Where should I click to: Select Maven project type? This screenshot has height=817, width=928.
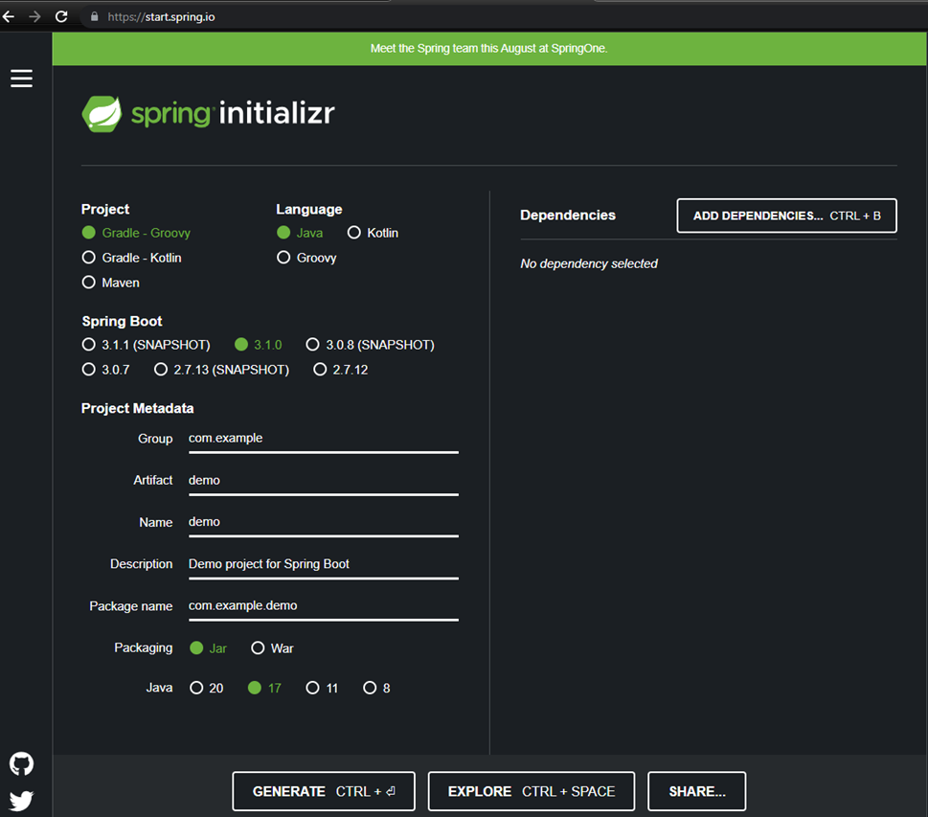[x=111, y=283]
